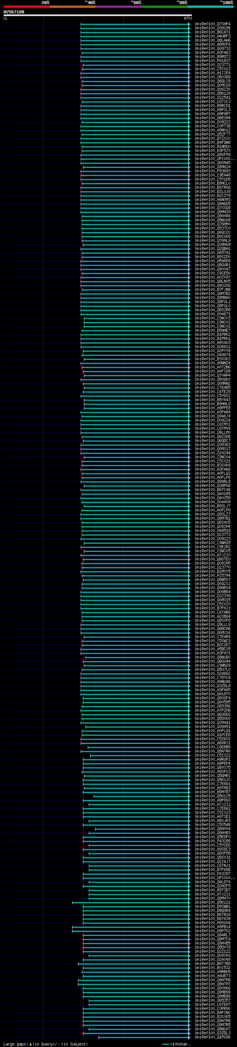Click the UniRef100_Q9M624 label
Screen dimensions: 237x1047
(x=213, y=167)
